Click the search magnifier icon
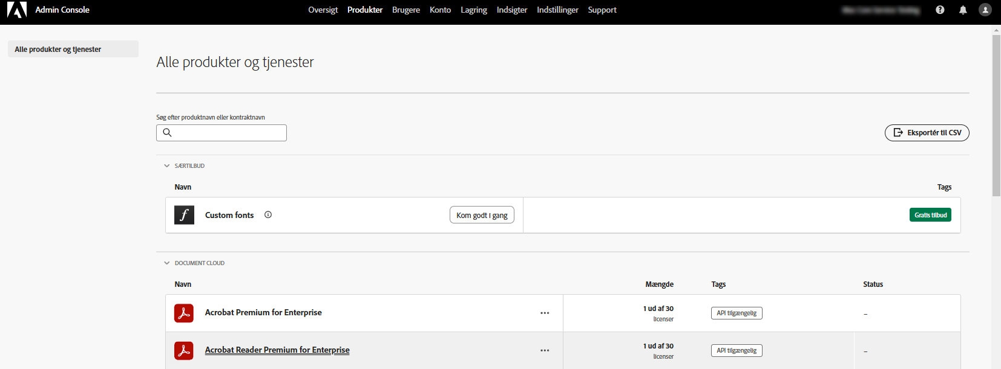The height and width of the screenshot is (369, 1001). (168, 133)
